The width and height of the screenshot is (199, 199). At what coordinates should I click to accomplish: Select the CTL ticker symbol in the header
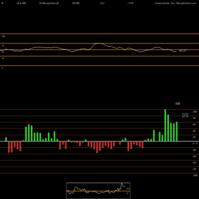pyautogui.click(x=131, y=3)
